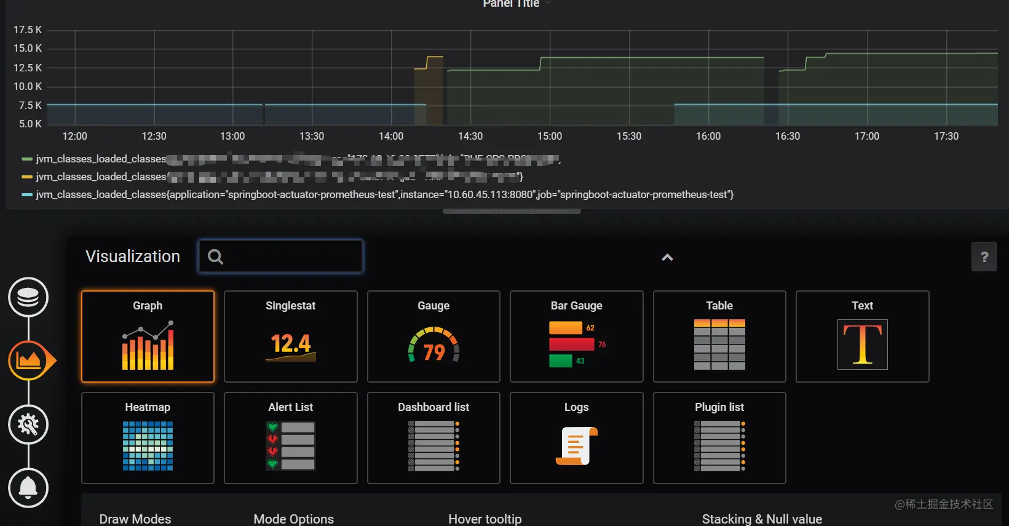Choose the Singlestat visualization
1009x526 pixels.
(x=291, y=337)
